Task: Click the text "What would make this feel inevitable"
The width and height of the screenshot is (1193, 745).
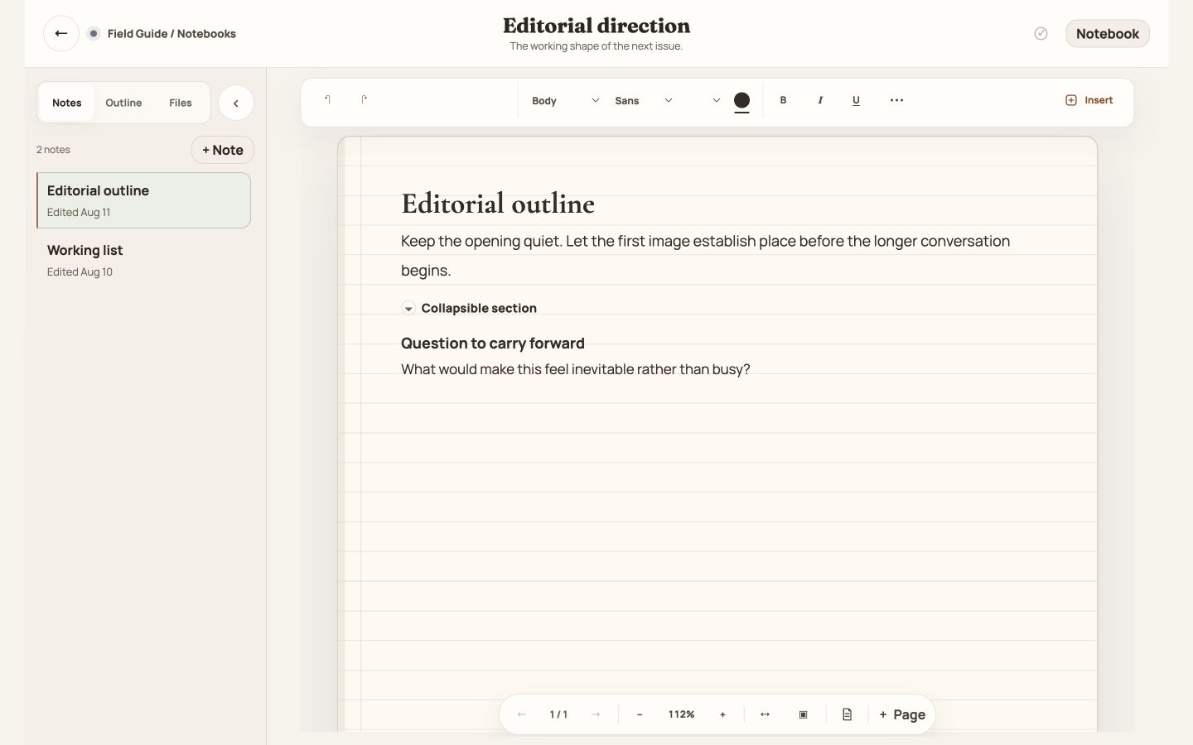Action: click(518, 369)
